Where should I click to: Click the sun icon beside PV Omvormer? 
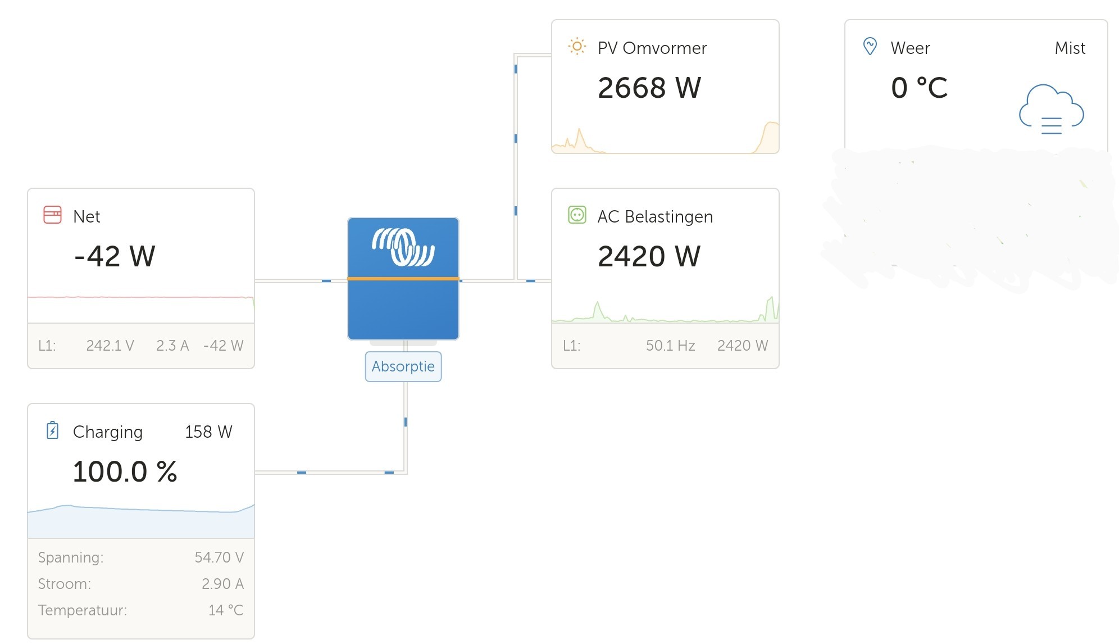coord(576,46)
